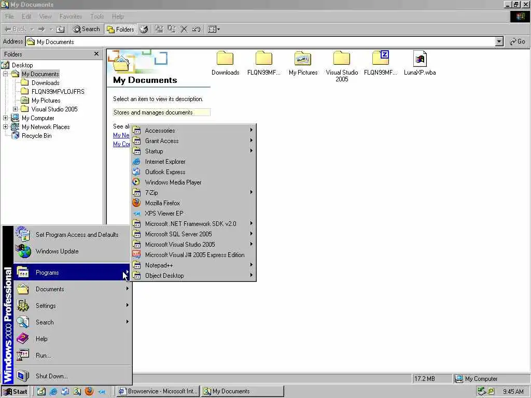Expand My Network Places tree node
The image size is (531, 398).
[x=5, y=126]
